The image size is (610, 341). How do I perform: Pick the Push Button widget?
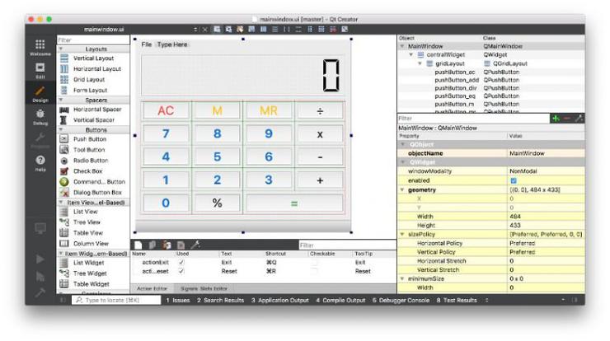89,139
